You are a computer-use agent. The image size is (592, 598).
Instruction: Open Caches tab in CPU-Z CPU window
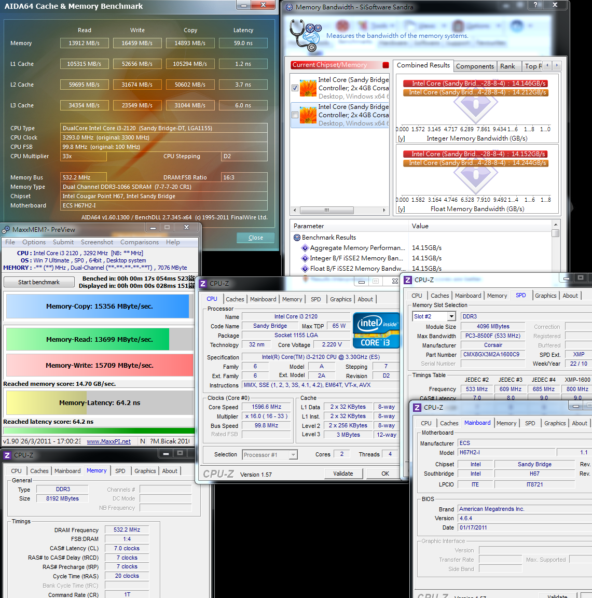235,299
